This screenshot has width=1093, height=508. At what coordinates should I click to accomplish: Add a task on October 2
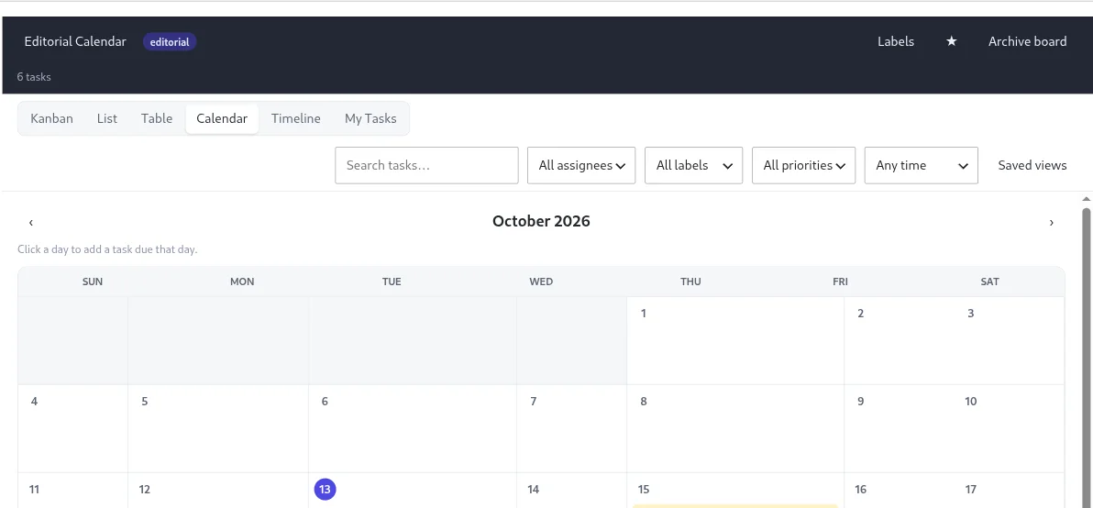900,341
